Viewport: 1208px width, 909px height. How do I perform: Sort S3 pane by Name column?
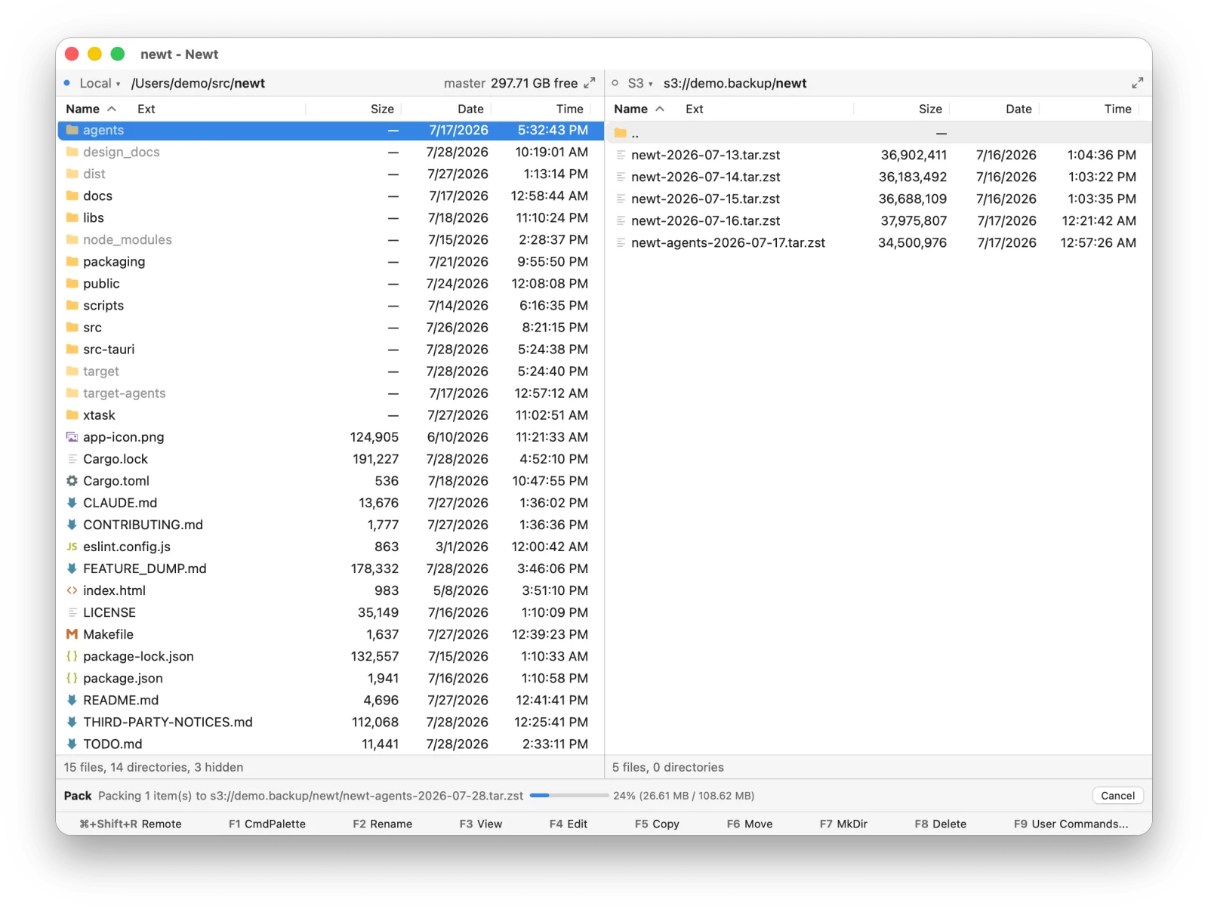(639, 109)
